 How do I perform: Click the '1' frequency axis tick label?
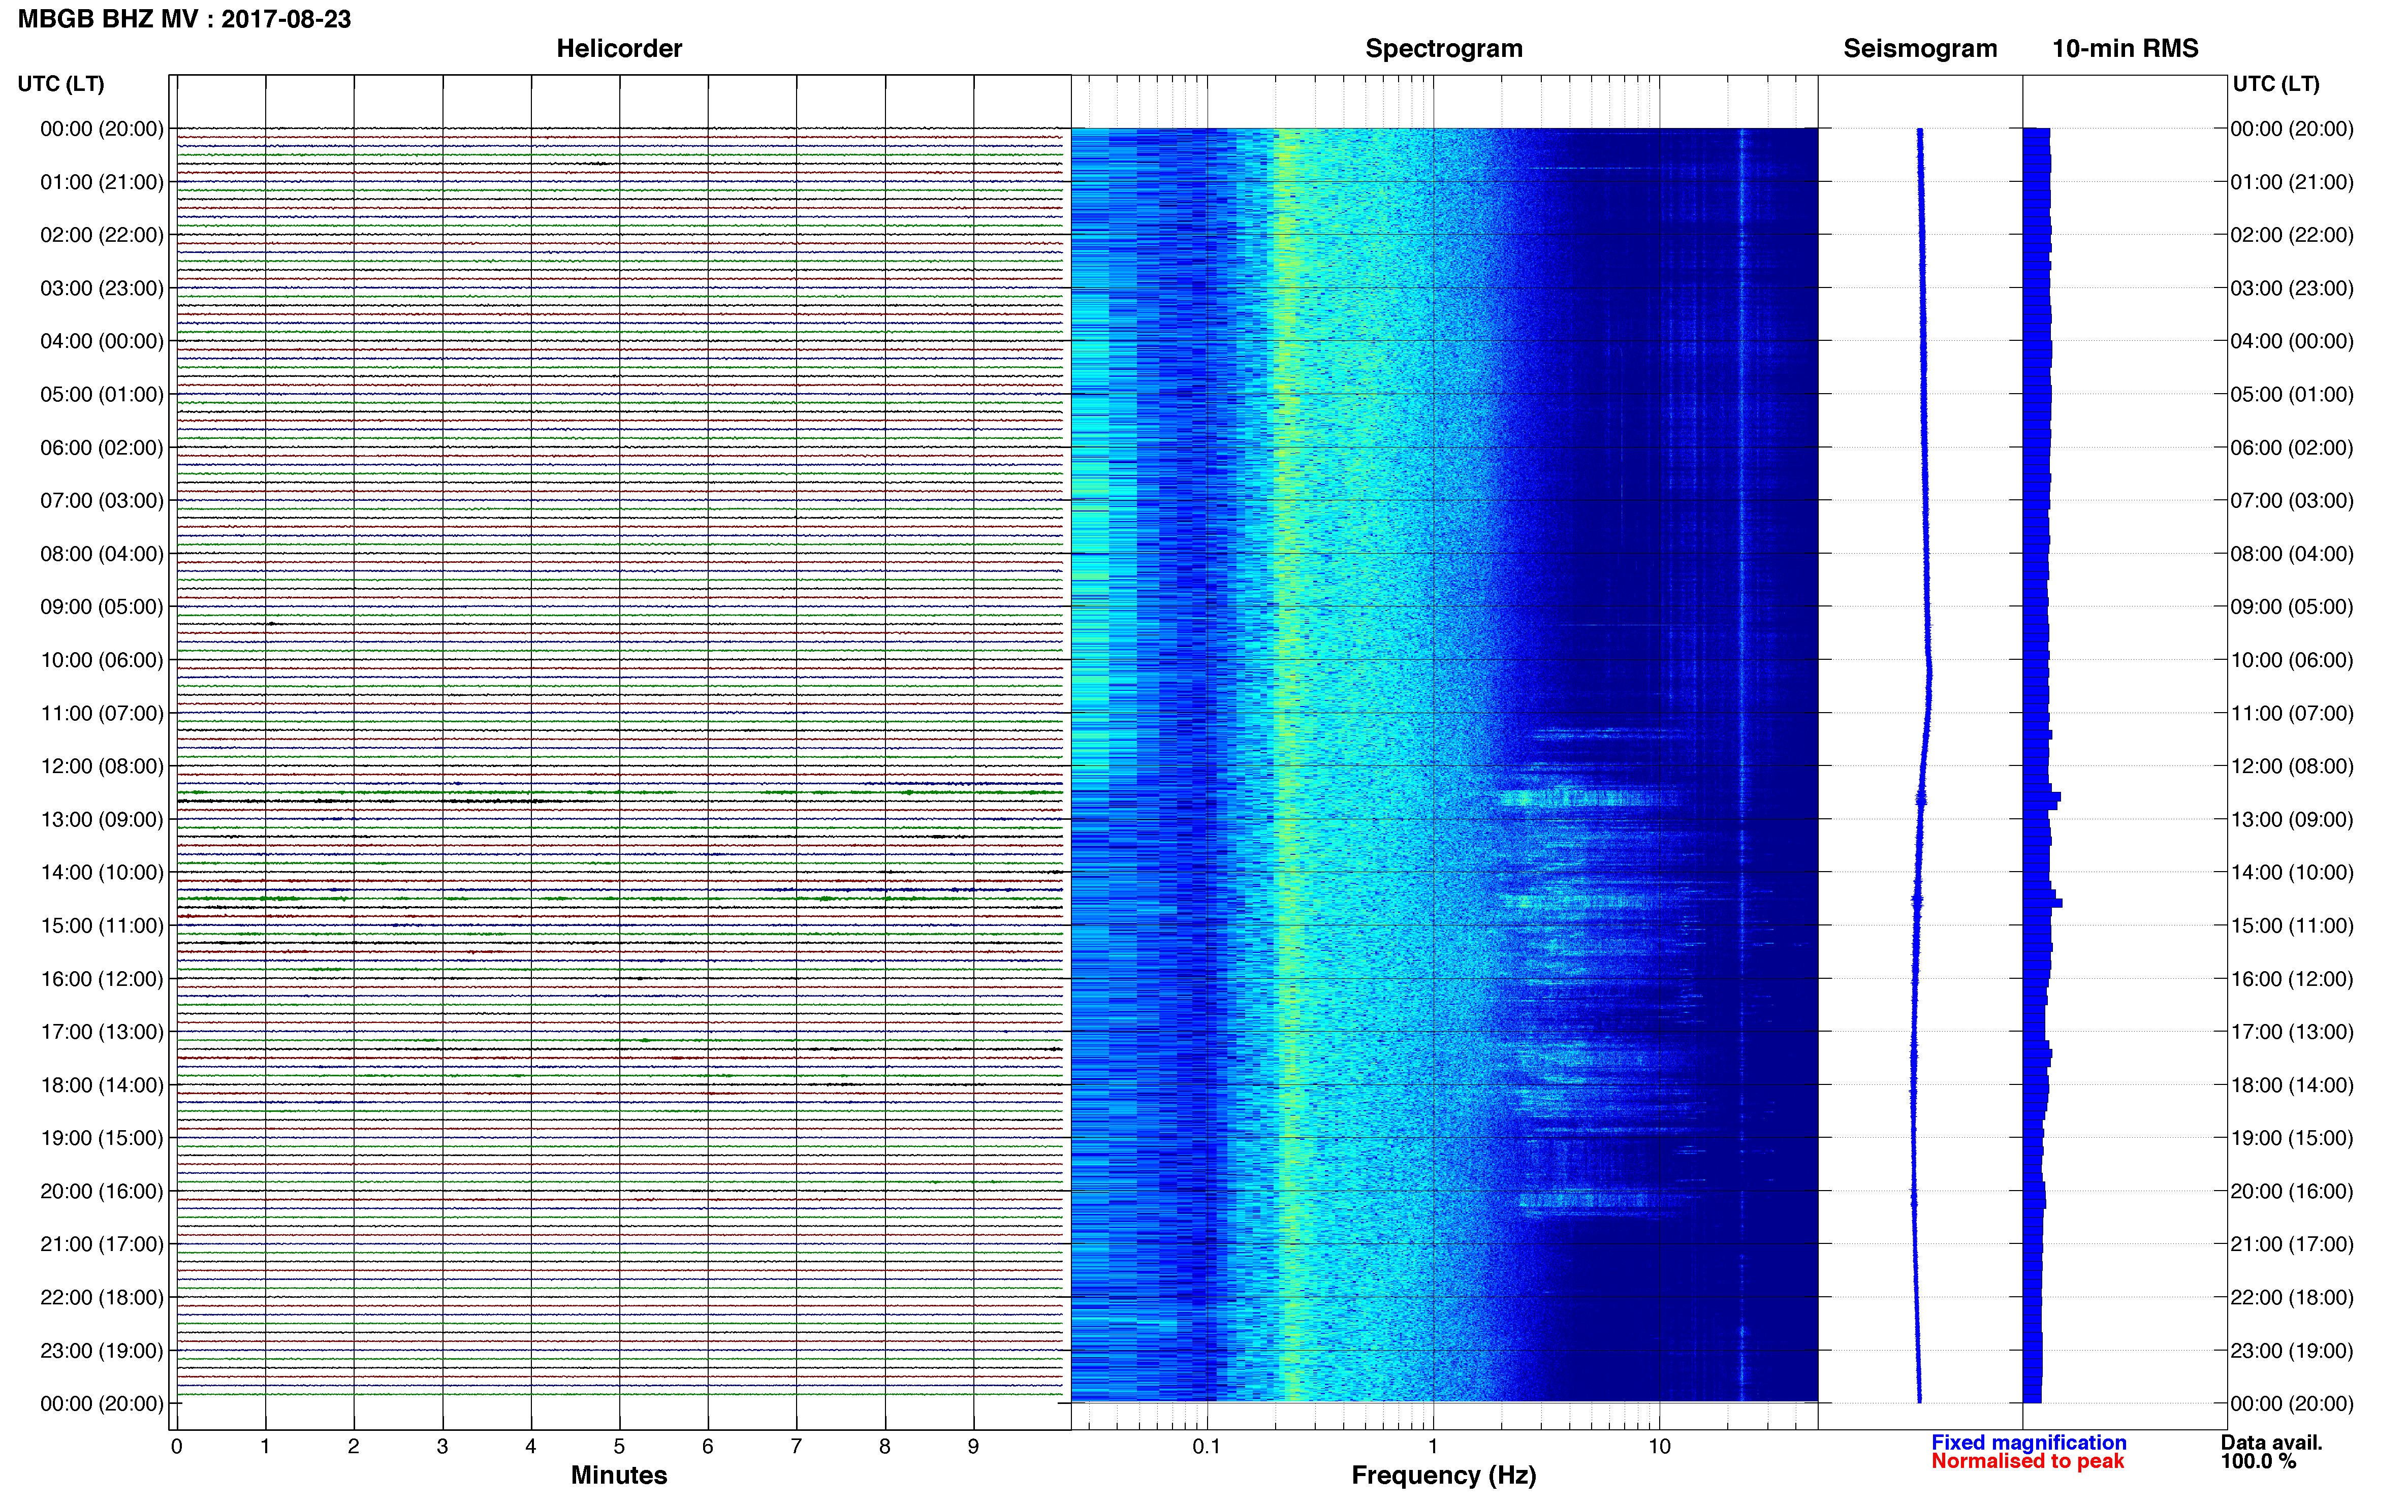point(1433,1446)
